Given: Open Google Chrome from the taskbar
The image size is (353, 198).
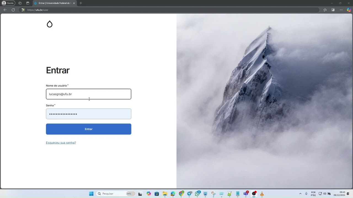Looking at the screenshot, I should [181, 194].
